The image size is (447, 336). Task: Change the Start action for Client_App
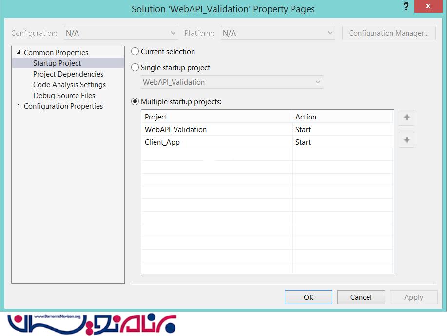pos(343,142)
